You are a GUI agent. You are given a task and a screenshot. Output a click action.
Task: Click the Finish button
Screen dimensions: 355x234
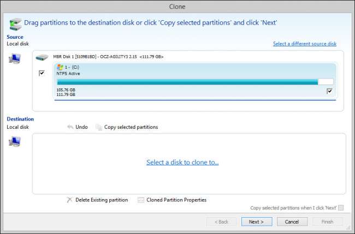[327, 221]
